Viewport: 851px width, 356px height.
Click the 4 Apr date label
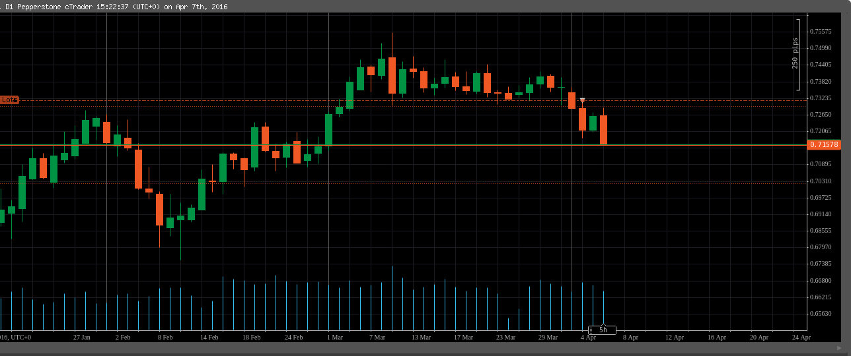(x=589, y=337)
